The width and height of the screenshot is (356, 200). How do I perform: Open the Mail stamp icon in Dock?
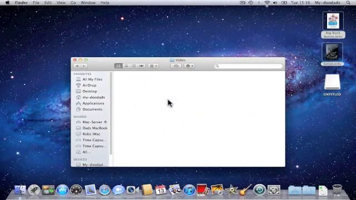[90, 190]
